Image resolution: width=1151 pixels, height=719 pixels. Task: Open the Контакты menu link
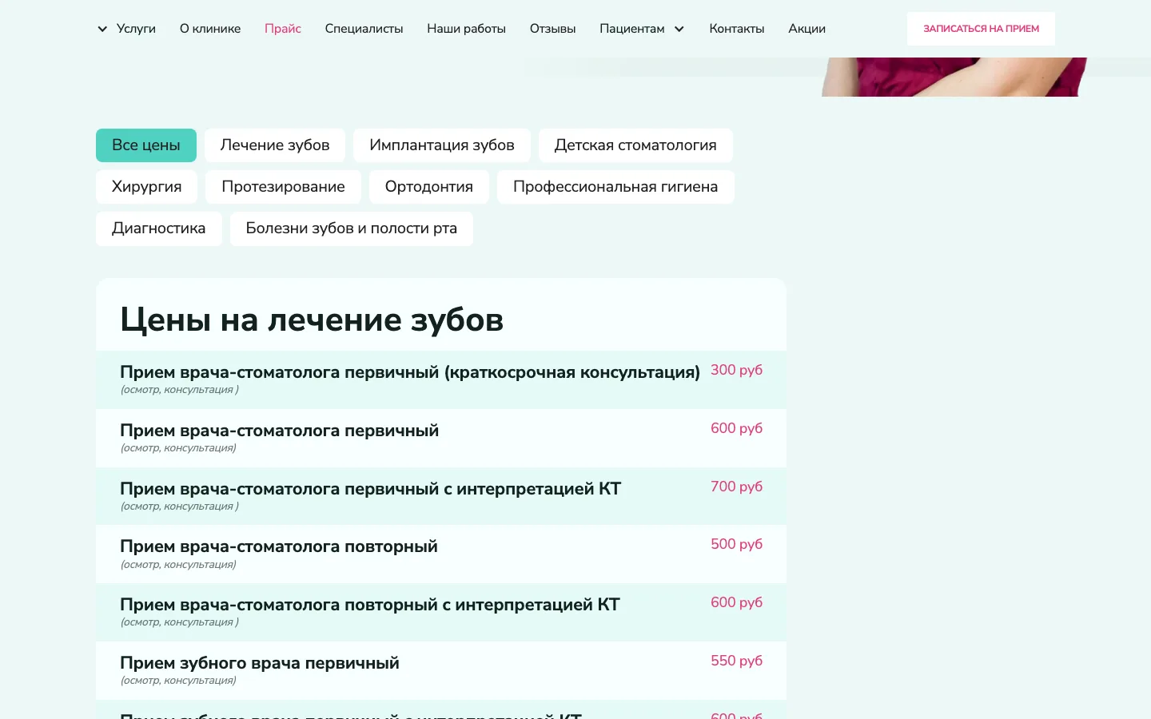[737, 29]
